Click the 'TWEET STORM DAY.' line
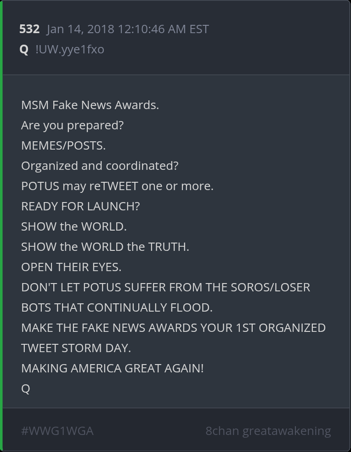The height and width of the screenshot is (452, 351). click(x=76, y=348)
